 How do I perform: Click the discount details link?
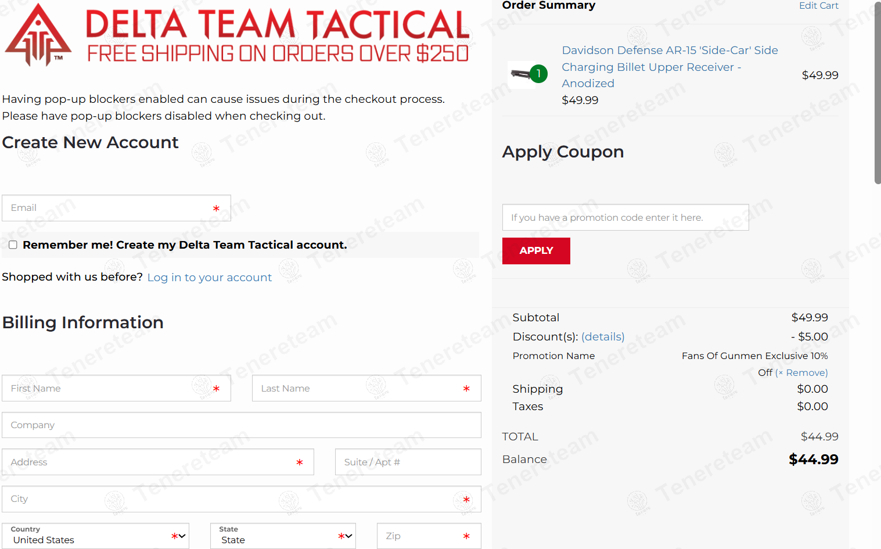click(x=603, y=337)
